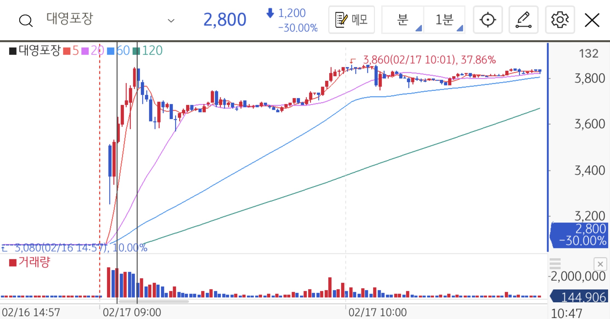Click the current price 2,800 in the header
This screenshot has height=319, width=610.
click(225, 20)
